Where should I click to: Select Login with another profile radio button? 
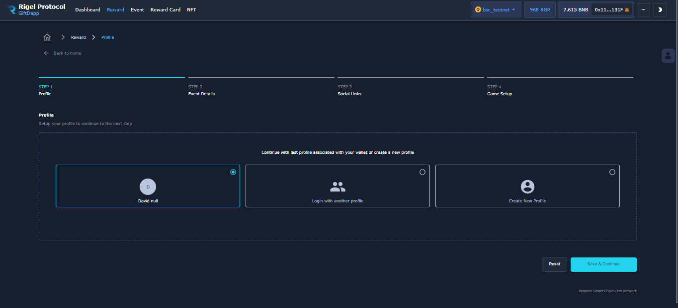423,172
